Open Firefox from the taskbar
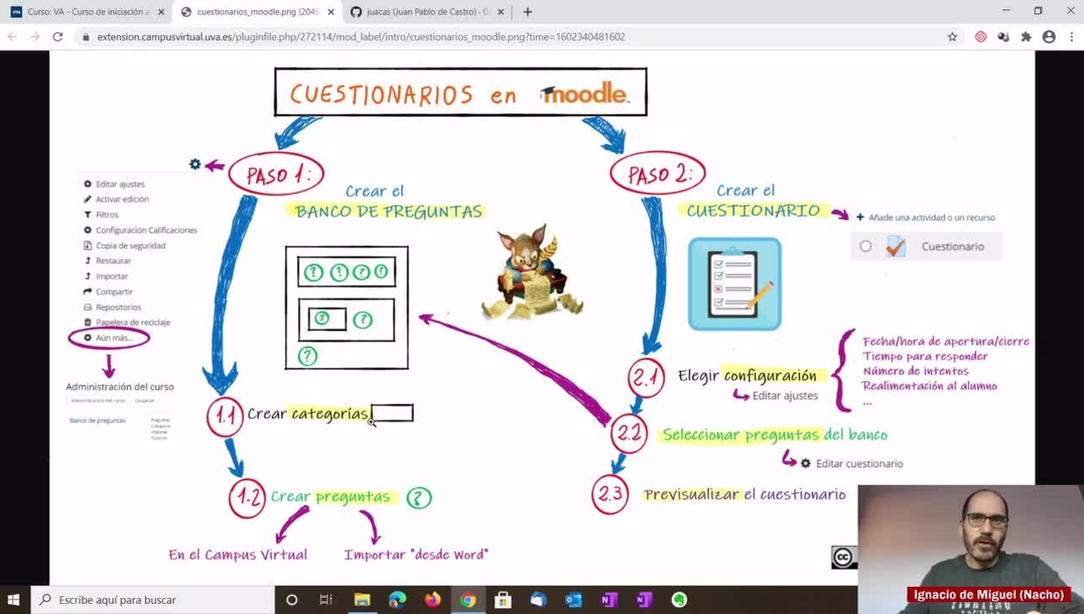Viewport: 1084px width, 614px height. tap(433, 600)
